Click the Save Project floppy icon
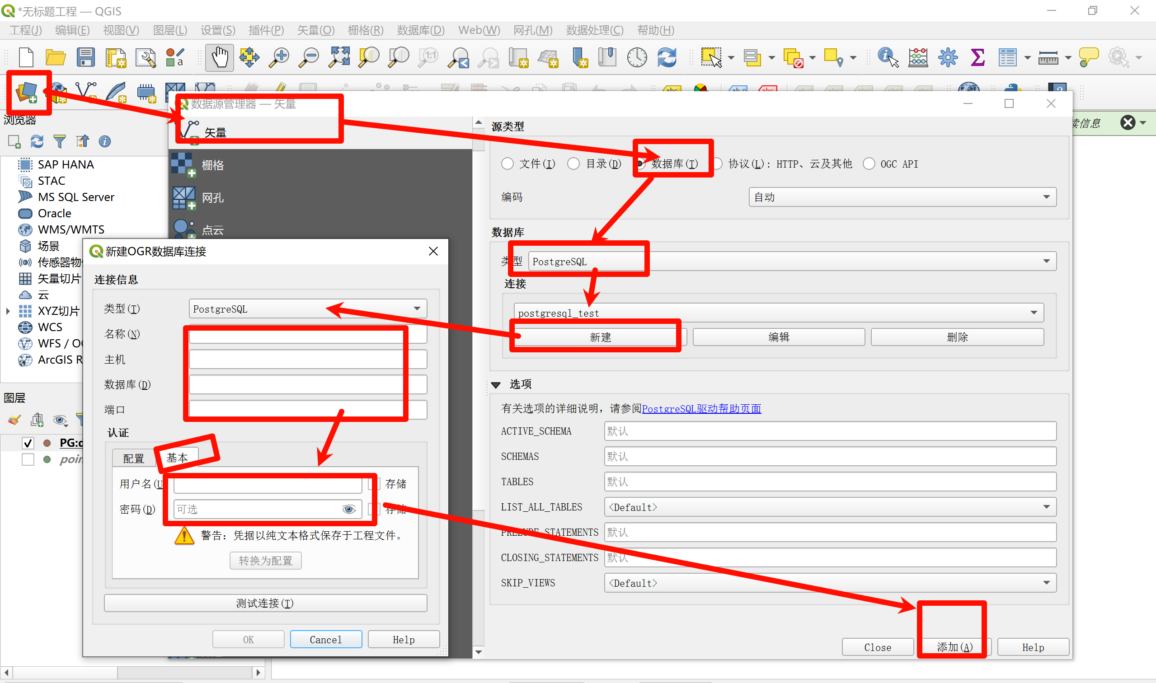1156x683 pixels. [85, 57]
